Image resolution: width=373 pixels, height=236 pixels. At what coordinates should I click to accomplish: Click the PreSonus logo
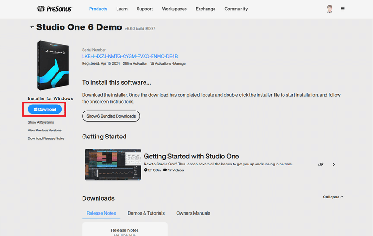(55, 9)
